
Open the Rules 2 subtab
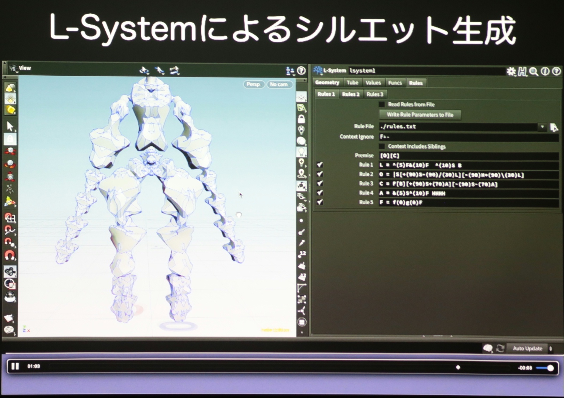(351, 94)
